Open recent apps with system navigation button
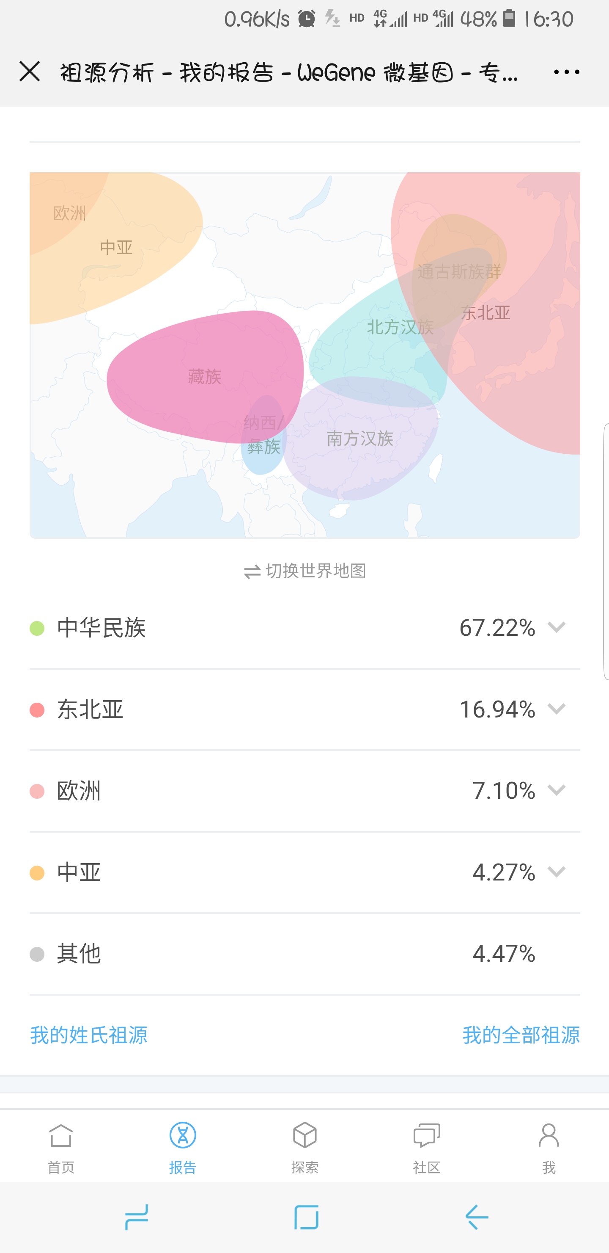 click(137, 1217)
